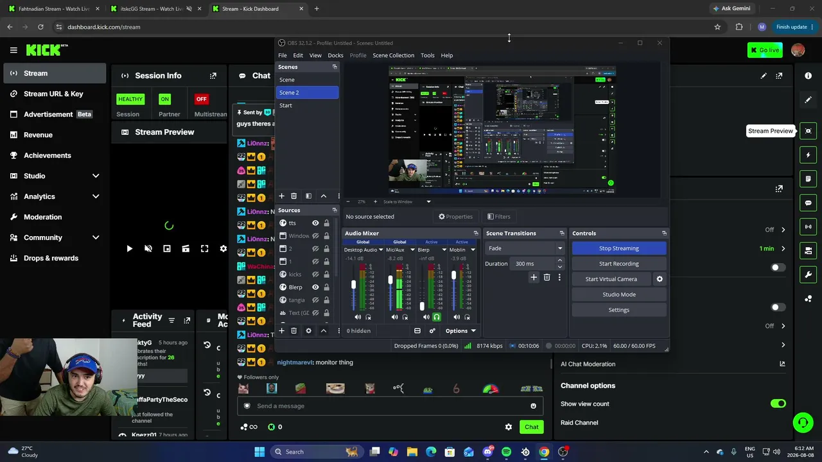Viewport: 822px width, 462px height.
Task: Open chat settings gear beside the Chat button
Action: [509, 427]
